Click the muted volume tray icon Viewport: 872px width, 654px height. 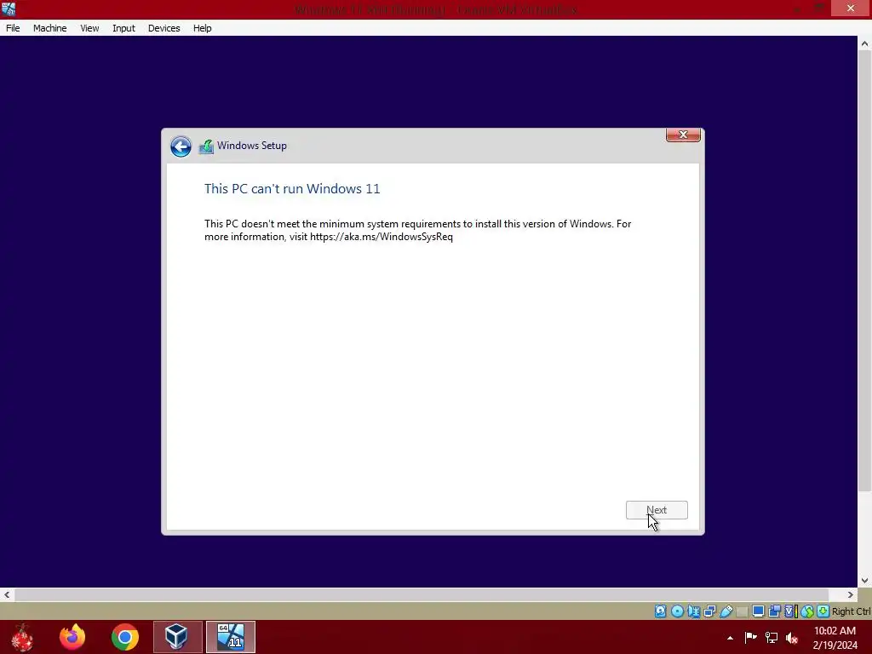click(792, 637)
